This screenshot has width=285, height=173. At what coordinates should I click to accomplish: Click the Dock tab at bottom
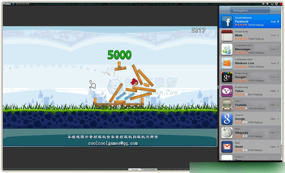135,170
